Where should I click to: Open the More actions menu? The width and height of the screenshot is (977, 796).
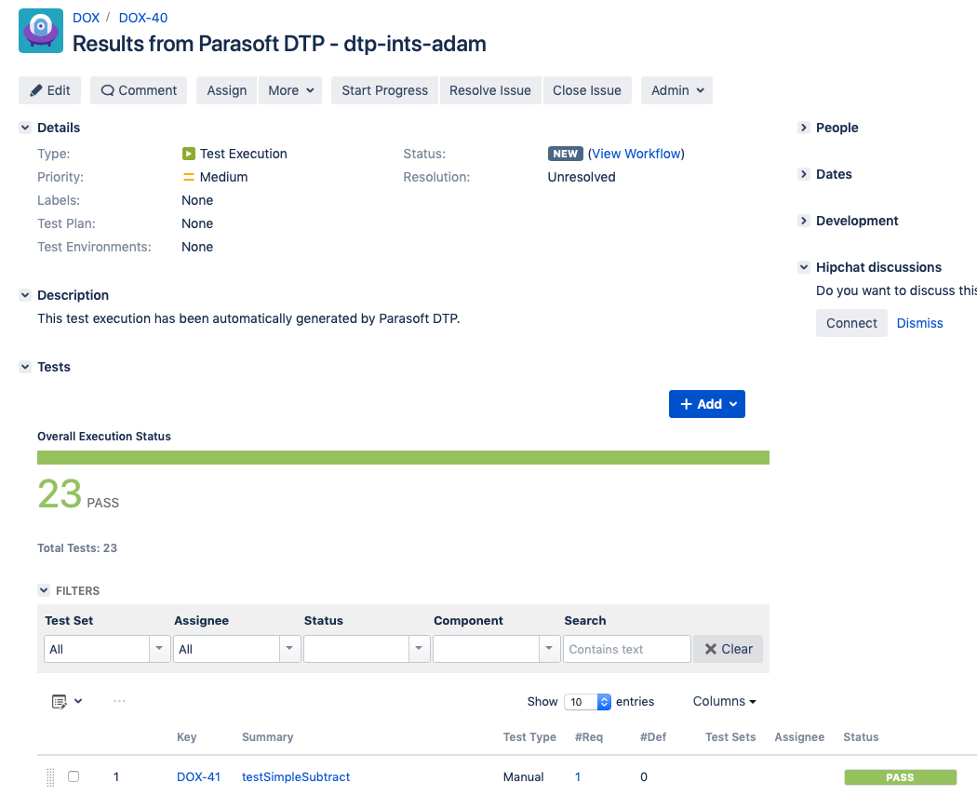point(290,90)
